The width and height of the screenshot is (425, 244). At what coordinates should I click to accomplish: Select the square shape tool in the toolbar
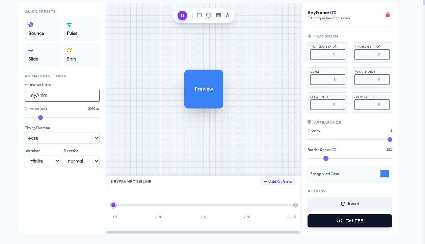pyautogui.click(x=199, y=15)
